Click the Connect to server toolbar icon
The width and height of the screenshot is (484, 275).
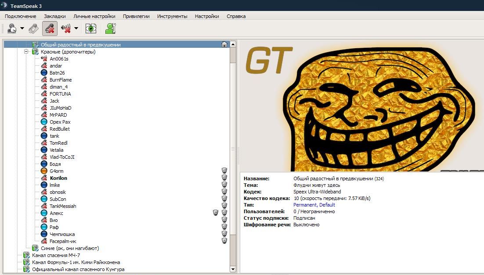pyautogui.click(x=12, y=29)
